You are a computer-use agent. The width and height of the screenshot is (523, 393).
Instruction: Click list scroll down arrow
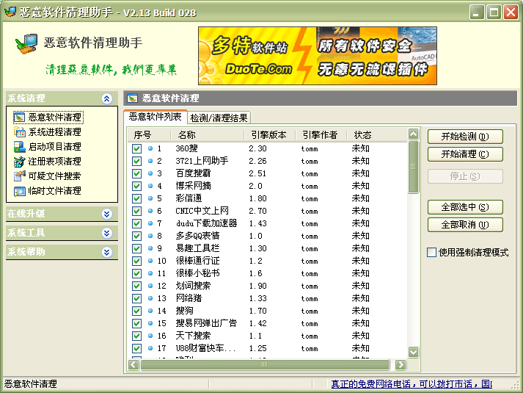click(413, 352)
